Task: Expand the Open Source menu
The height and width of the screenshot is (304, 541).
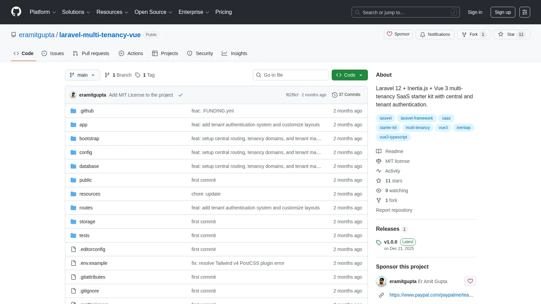Action: click(153, 12)
